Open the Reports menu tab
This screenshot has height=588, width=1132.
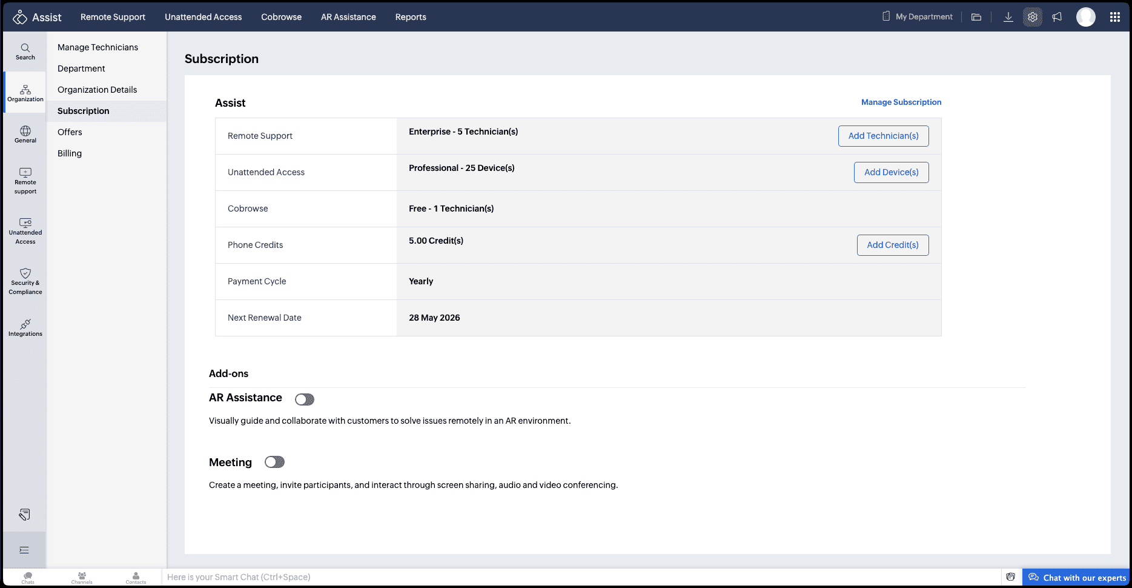[411, 17]
